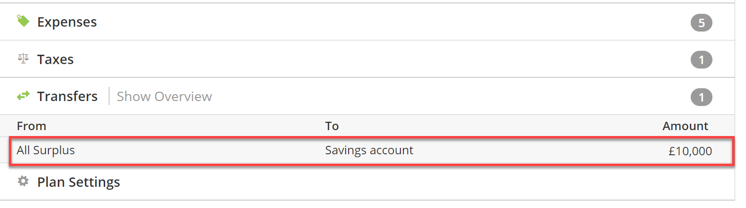Select the All Surplus transfer row

[x=370, y=151]
